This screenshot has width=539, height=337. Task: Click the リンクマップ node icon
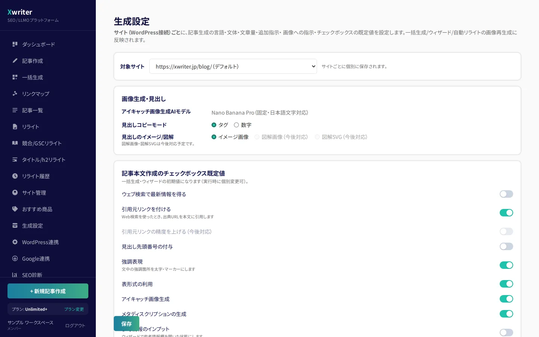click(x=15, y=94)
